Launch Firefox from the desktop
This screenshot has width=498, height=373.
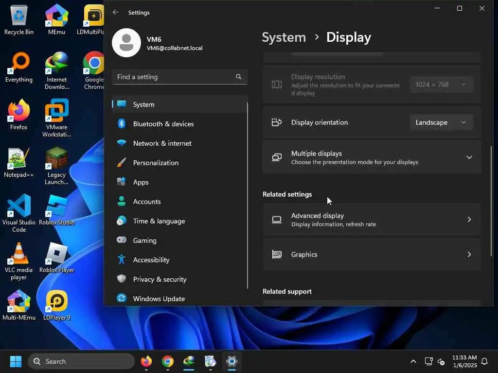click(19, 115)
